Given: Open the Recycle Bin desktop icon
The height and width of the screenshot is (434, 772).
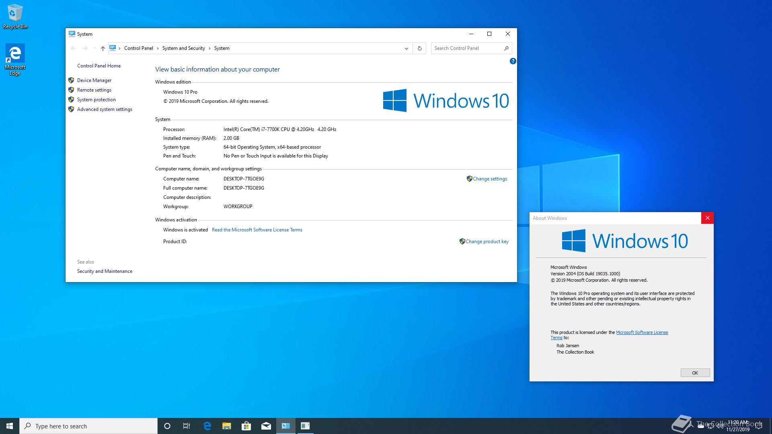Looking at the screenshot, I should [x=15, y=16].
